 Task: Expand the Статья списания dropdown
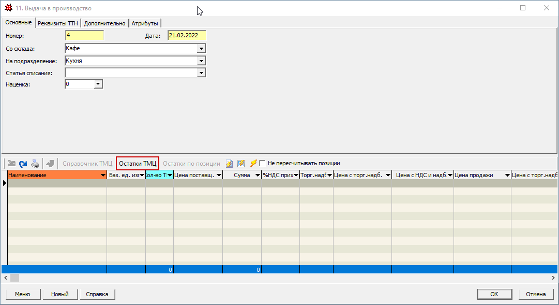click(x=201, y=73)
